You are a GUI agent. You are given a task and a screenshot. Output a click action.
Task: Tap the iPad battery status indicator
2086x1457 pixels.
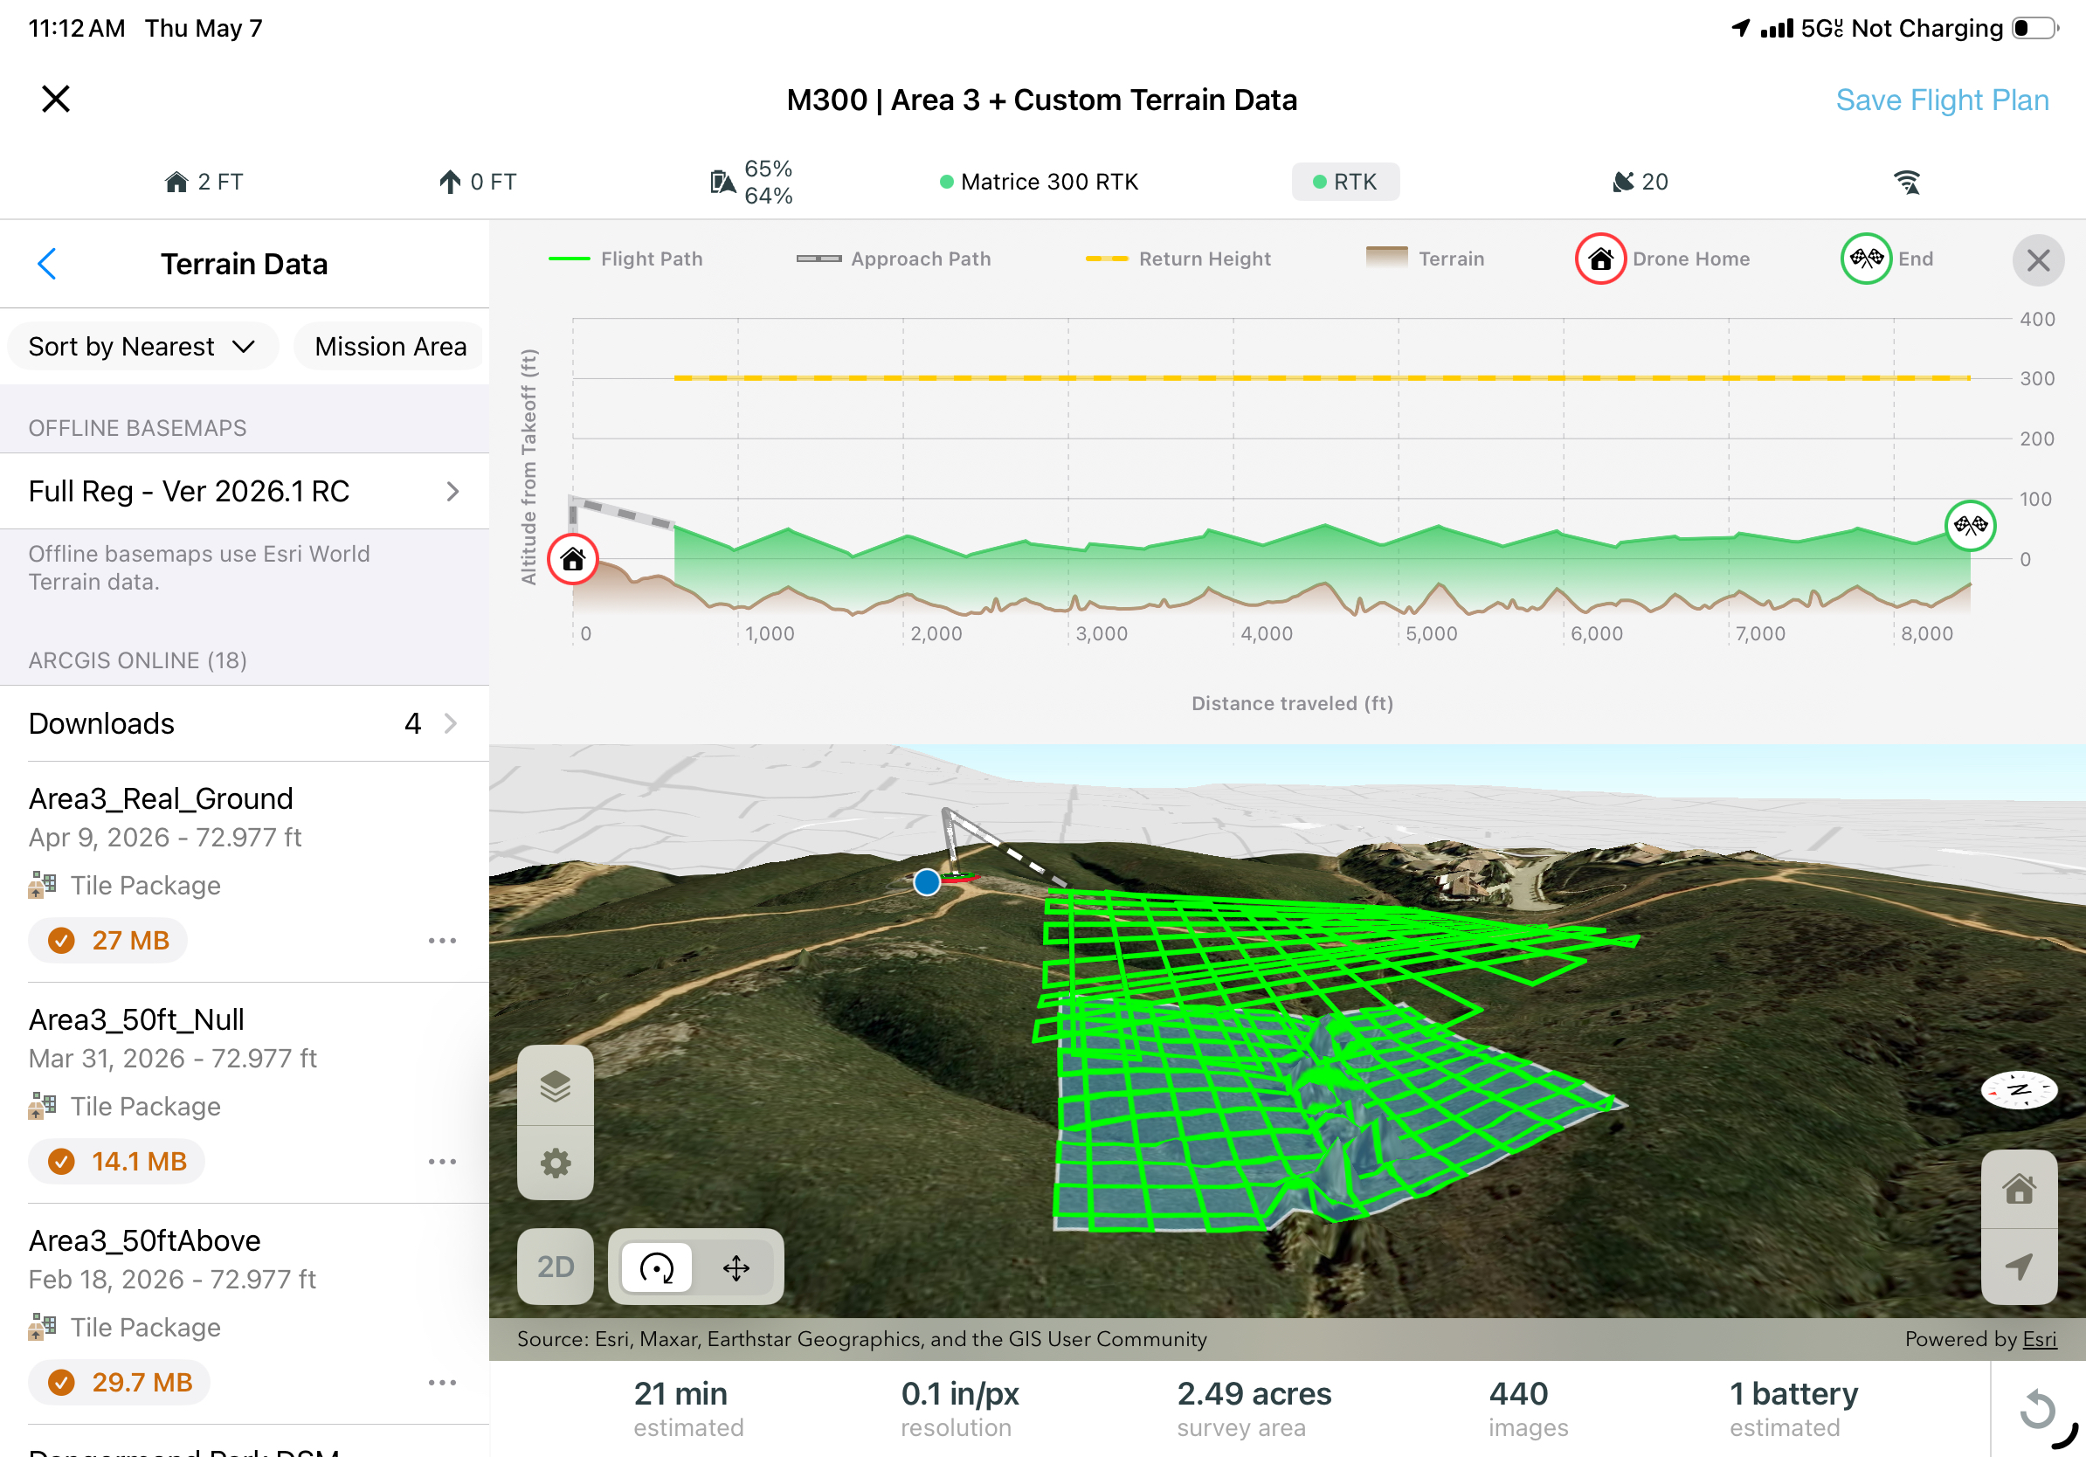pos(2035,28)
